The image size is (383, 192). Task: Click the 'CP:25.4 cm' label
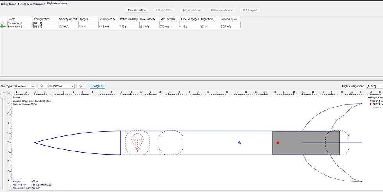pyautogui.click(x=378, y=104)
